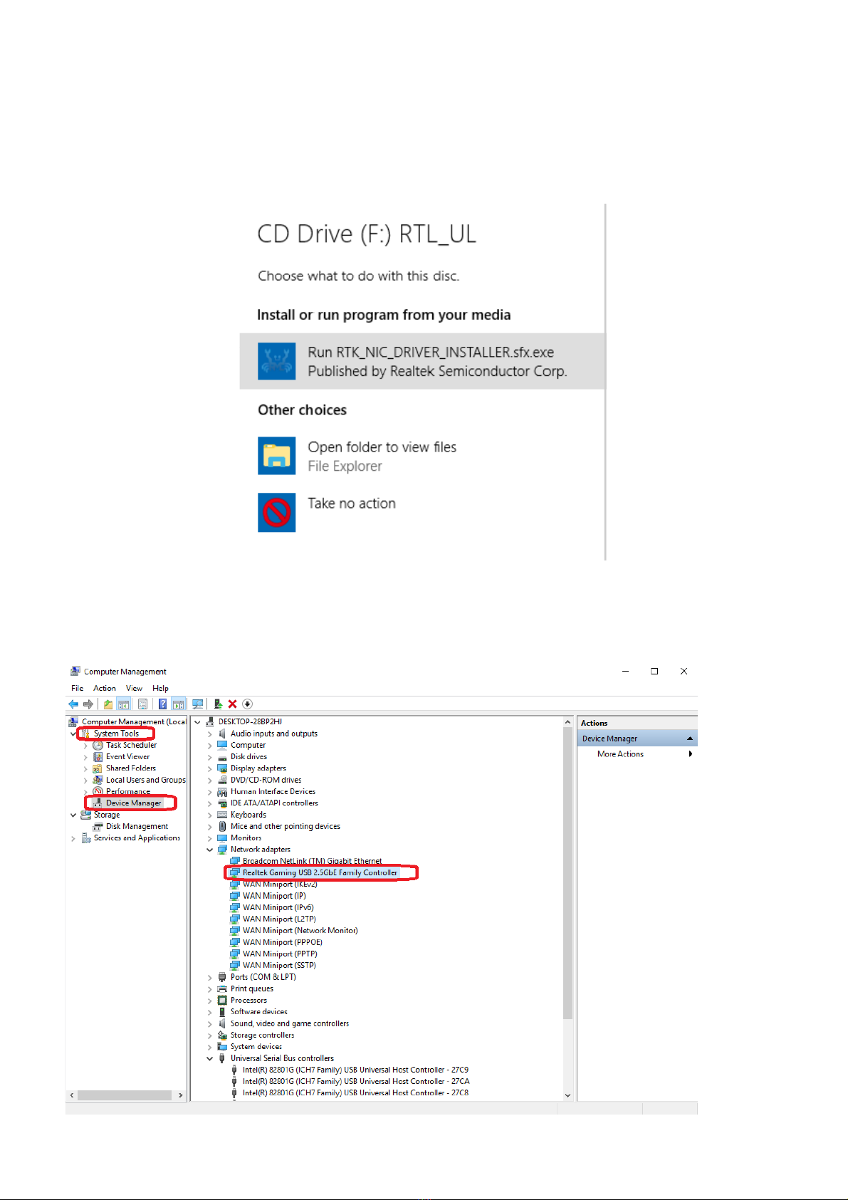Click the Disable device down-arrow icon
This screenshot has height=1200, width=848.
pyautogui.click(x=247, y=704)
